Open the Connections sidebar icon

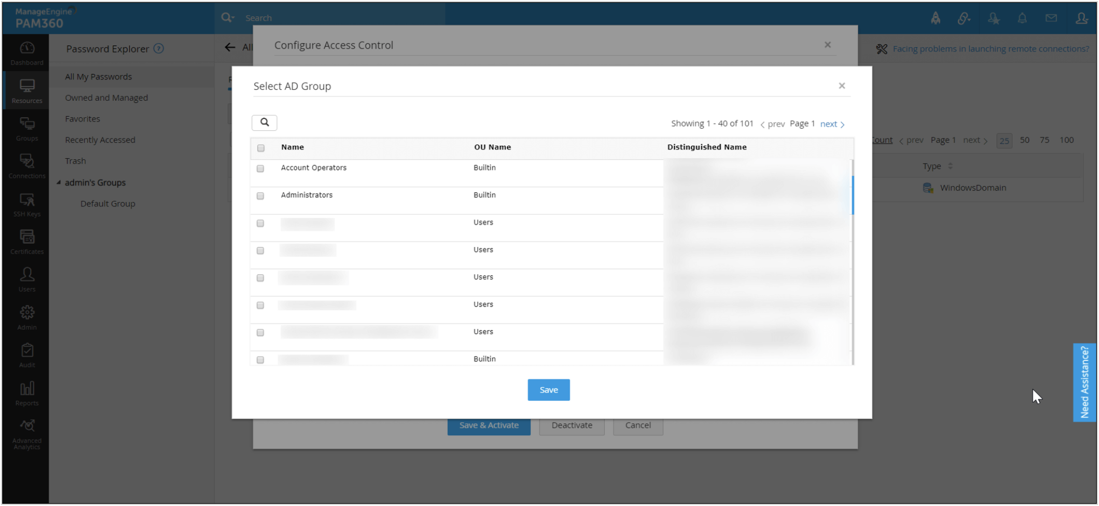point(27,166)
